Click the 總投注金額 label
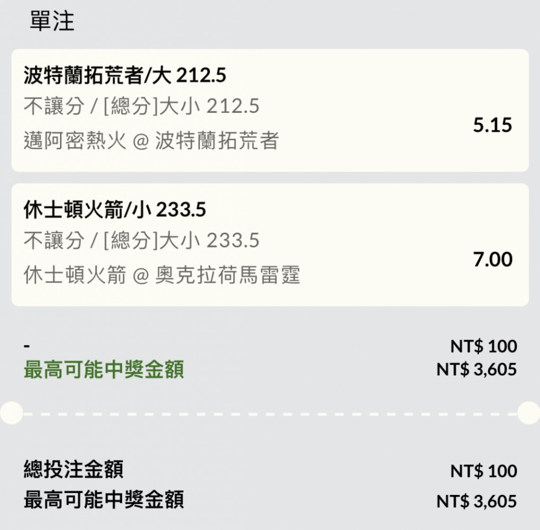Image resolution: width=540 pixels, height=530 pixels. 74,470
